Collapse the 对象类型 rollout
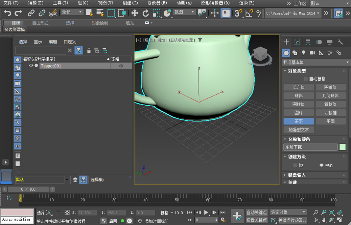The width and height of the screenshot is (351, 225). click(285, 71)
